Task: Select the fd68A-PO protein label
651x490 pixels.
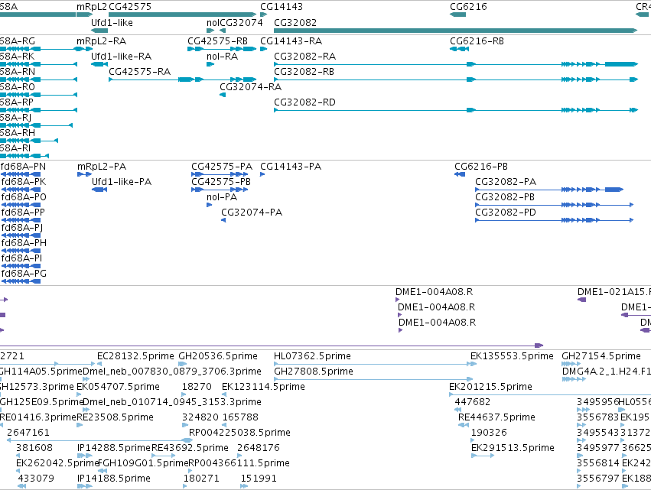Action: (x=24, y=197)
